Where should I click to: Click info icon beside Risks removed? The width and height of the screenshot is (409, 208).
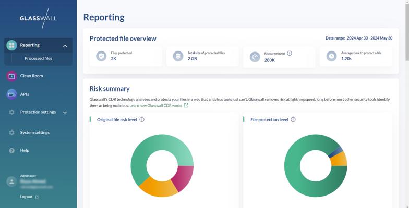pyautogui.click(x=290, y=53)
